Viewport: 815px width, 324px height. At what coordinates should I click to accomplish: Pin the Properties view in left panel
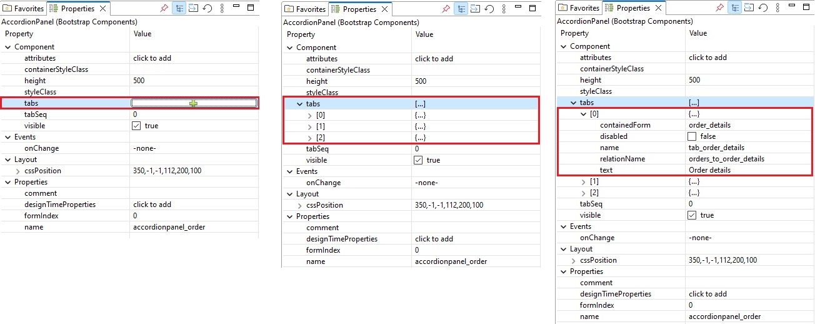(164, 8)
